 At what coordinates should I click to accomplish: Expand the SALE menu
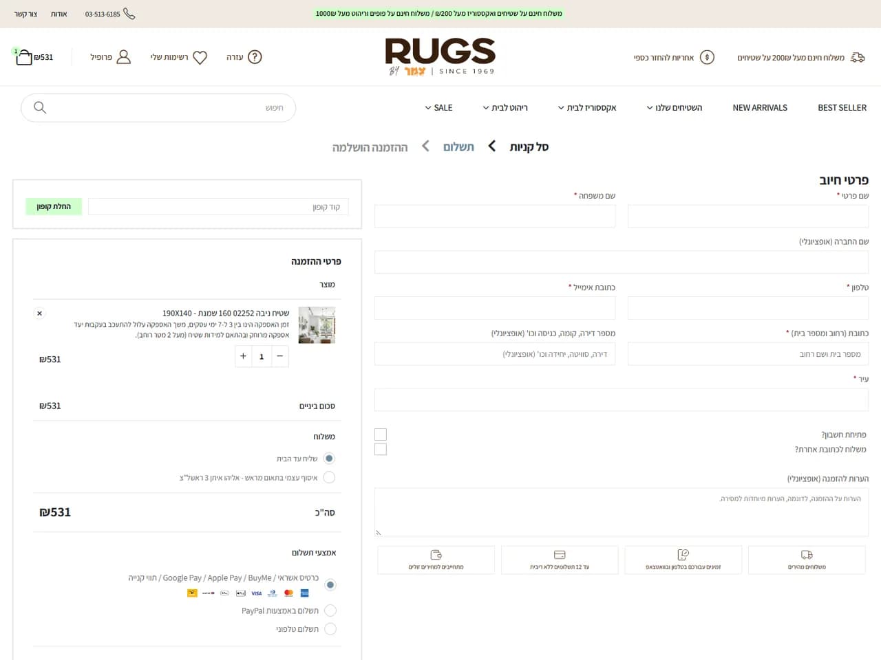[438, 108]
